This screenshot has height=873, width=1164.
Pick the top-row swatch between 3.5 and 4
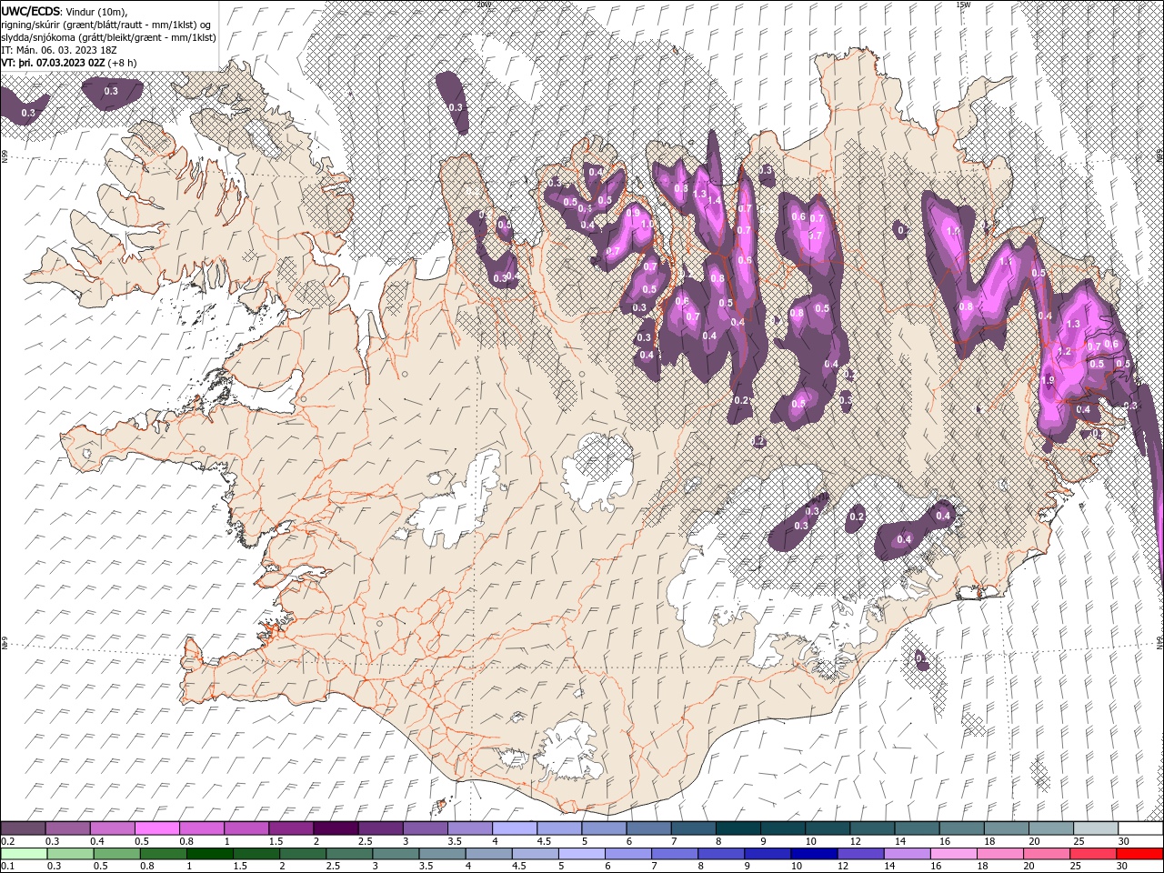coord(470,828)
